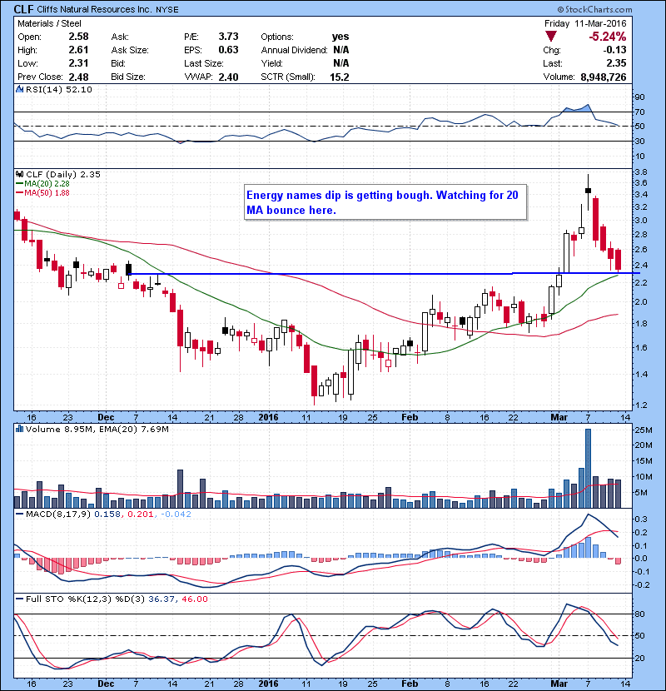Click the MA(50) 1.88 legend text
The height and width of the screenshot is (691, 666).
(x=47, y=193)
